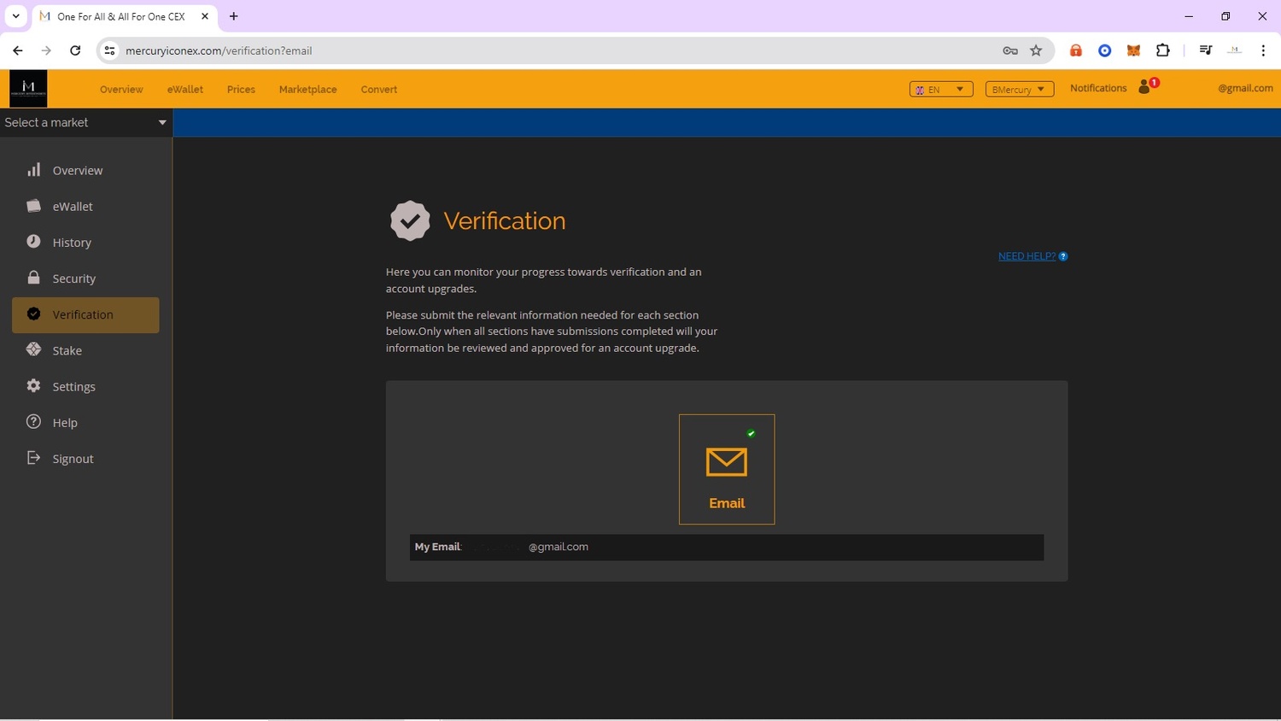Open the password key icon in address bar
Screen dimensions: 1281x721
(1010, 50)
